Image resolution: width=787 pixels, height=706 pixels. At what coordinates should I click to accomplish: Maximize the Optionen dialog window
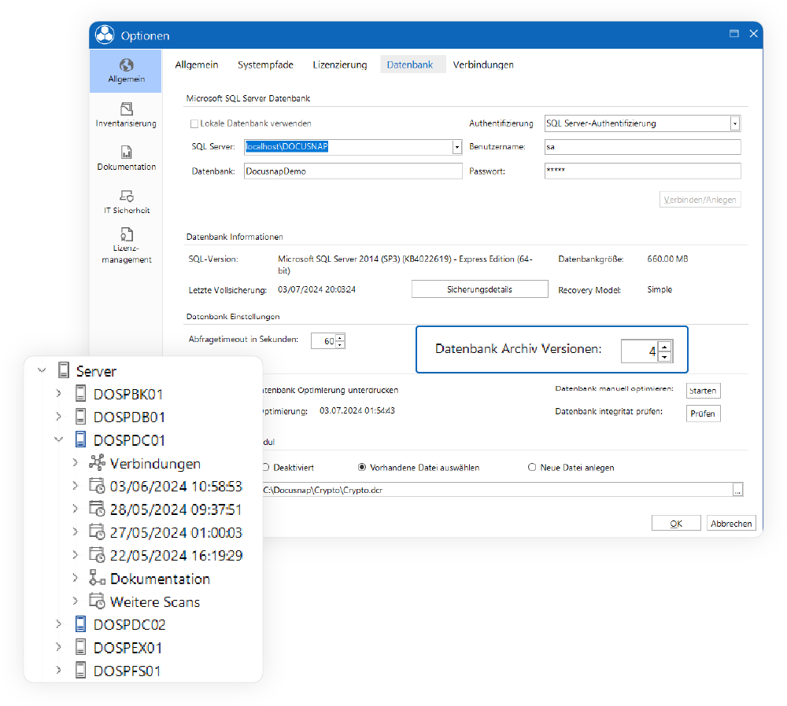733,34
